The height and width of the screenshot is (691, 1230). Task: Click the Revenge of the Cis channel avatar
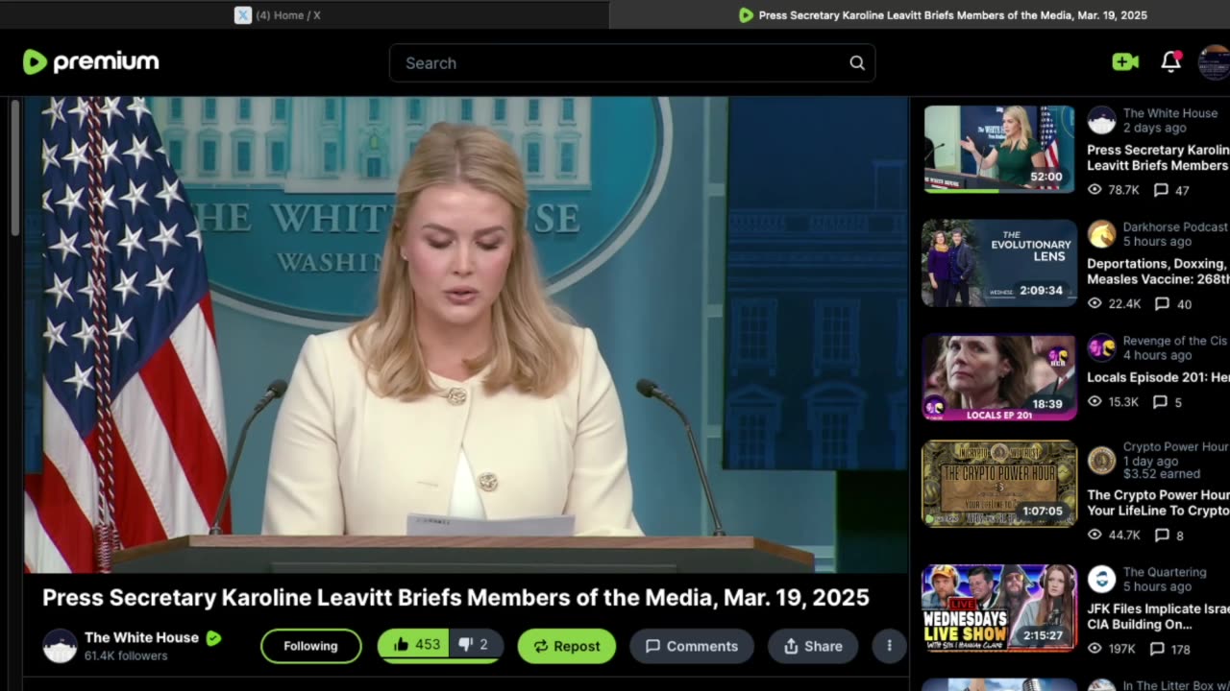1102,347
